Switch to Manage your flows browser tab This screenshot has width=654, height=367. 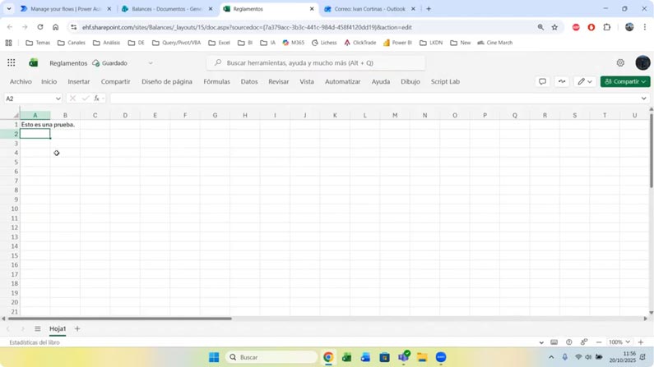pos(66,9)
